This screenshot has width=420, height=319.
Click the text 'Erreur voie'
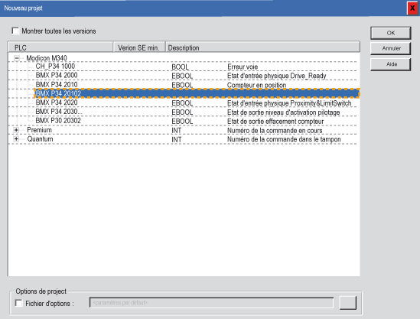click(243, 67)
